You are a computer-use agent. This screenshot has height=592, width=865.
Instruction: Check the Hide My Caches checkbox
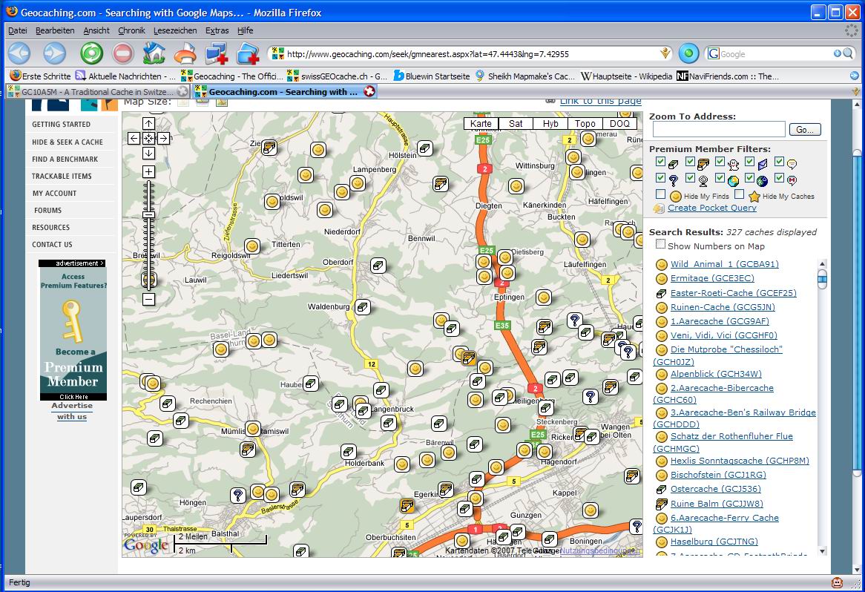(739, 194)
